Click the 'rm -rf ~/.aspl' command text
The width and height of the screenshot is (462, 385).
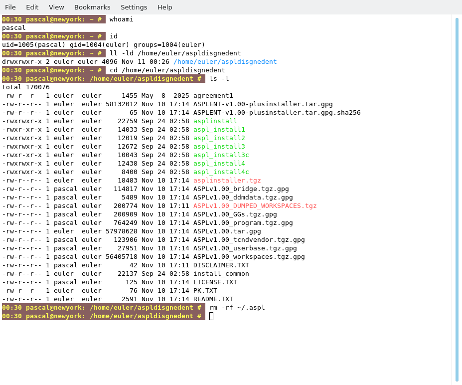click(237, 308)
